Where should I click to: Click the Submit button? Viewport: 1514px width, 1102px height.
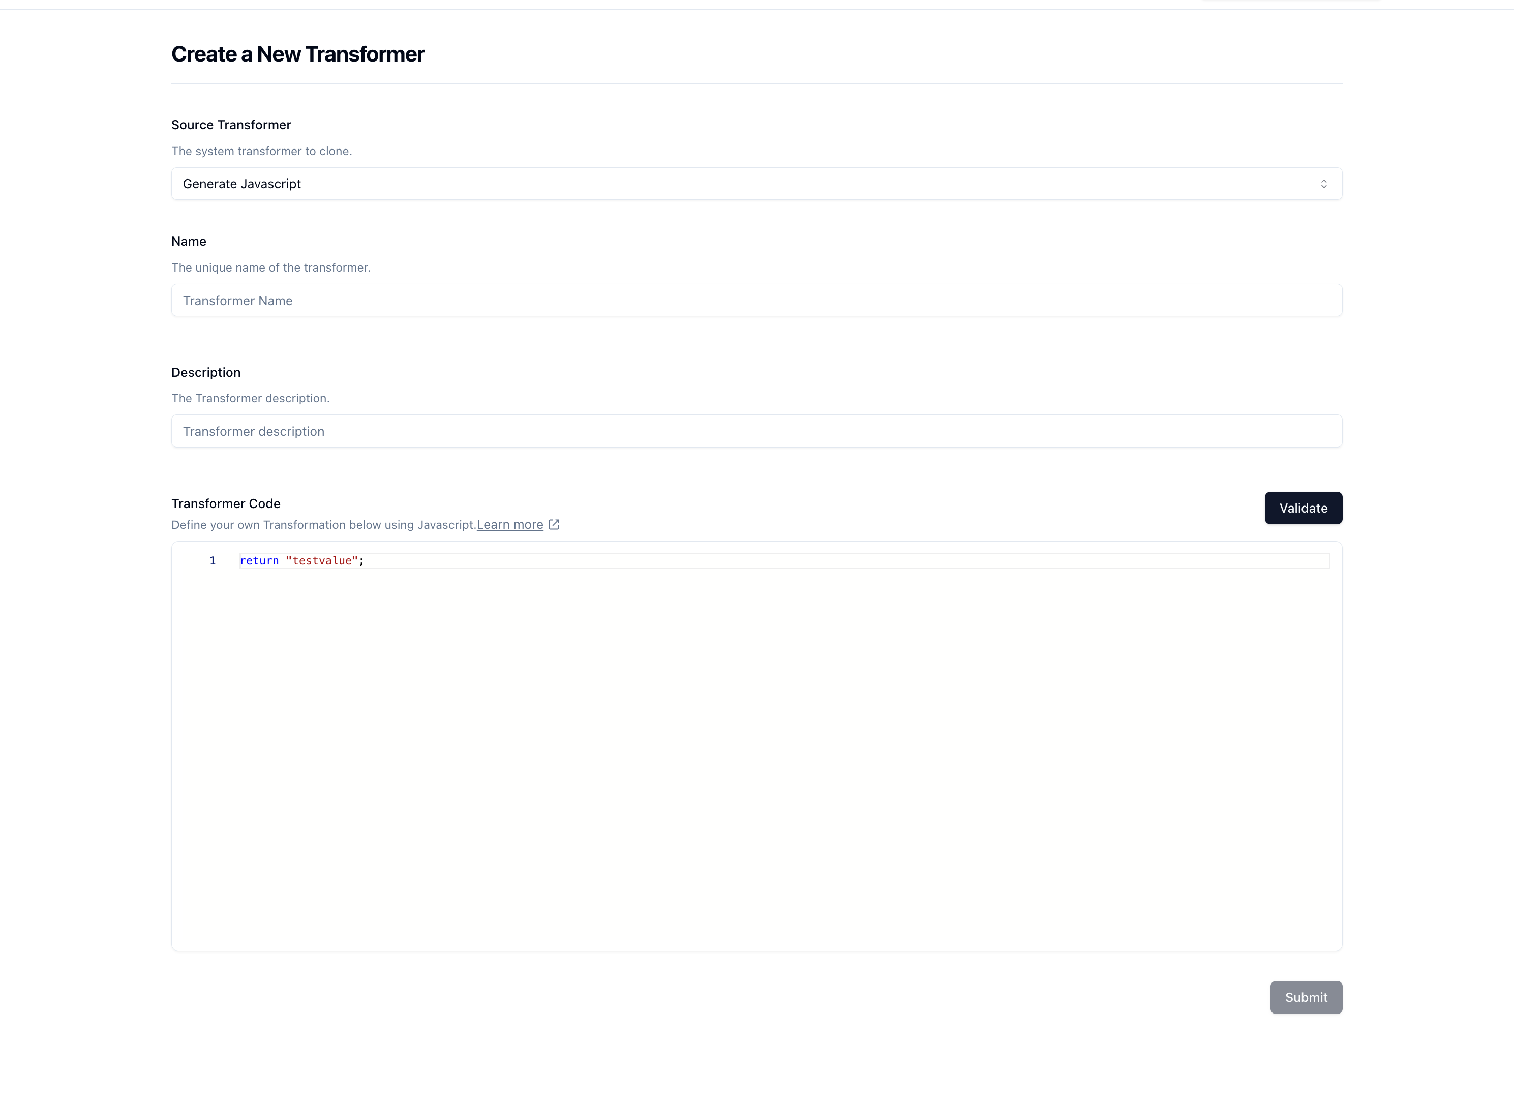(x=1306, y=997)
